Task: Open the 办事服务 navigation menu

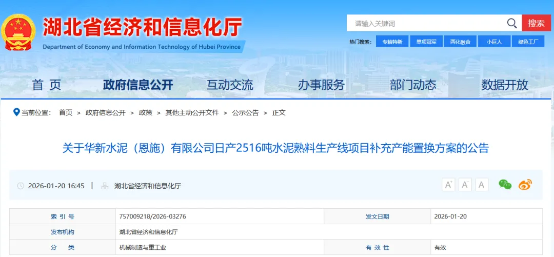Action: point(321,85)
